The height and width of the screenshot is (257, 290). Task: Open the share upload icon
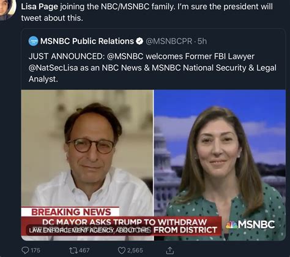coord(169,250)
